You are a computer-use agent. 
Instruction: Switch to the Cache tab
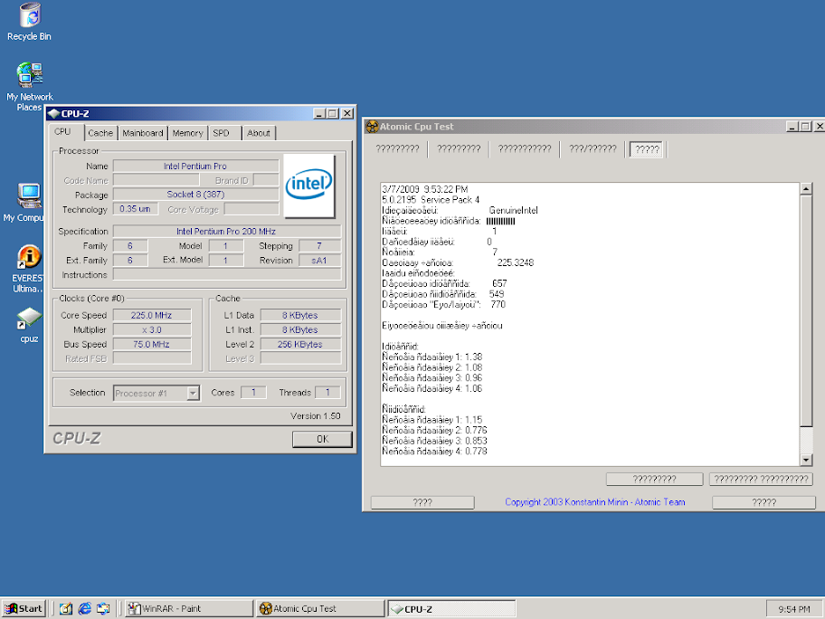pos(100,133)
